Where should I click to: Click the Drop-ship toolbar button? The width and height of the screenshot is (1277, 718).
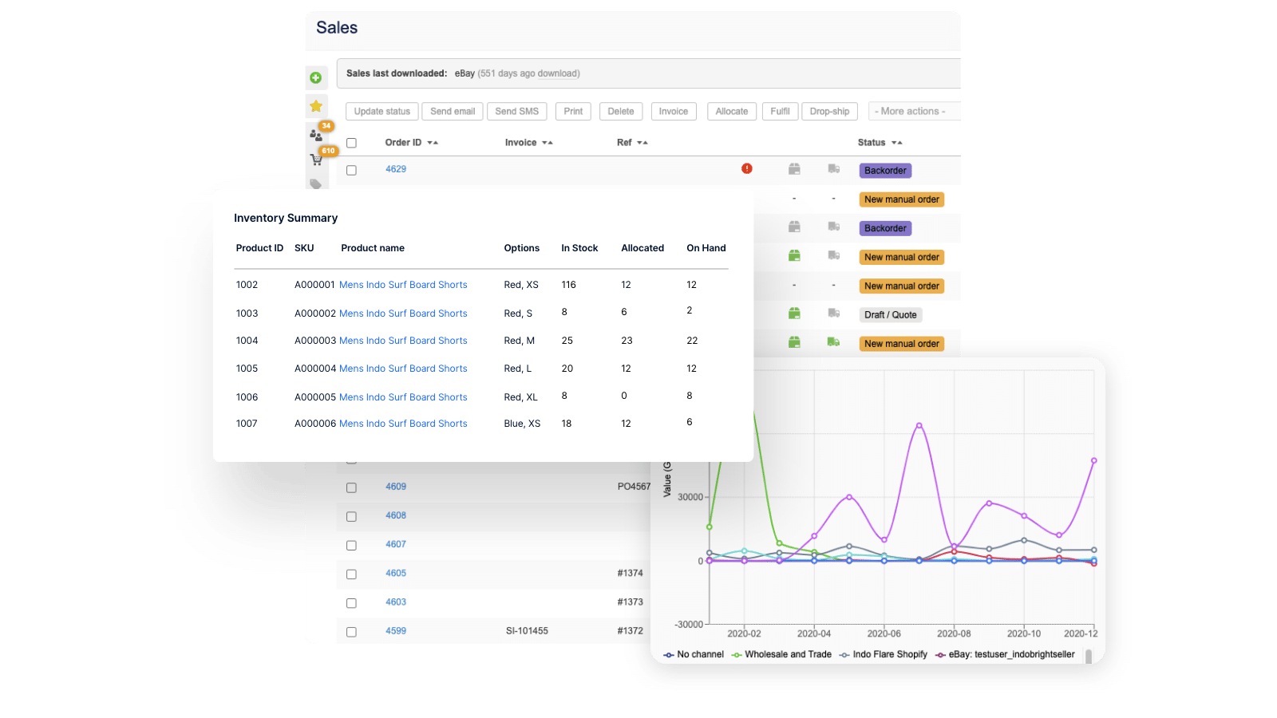[829, 112]
